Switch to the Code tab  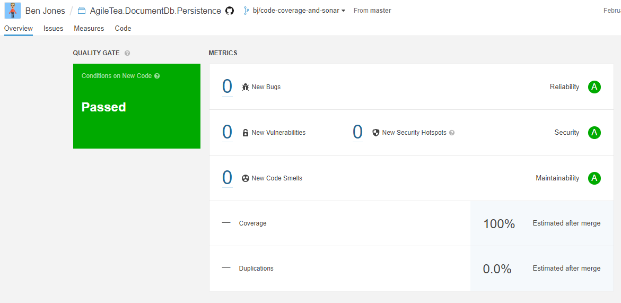pyautogui.click(x=123, y=29)
